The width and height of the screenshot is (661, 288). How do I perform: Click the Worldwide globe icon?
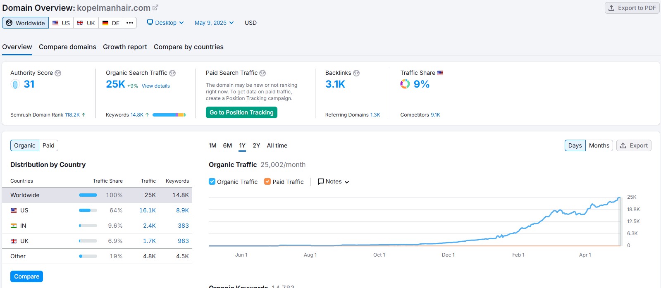pyautogui.click(x=9, y=23)
